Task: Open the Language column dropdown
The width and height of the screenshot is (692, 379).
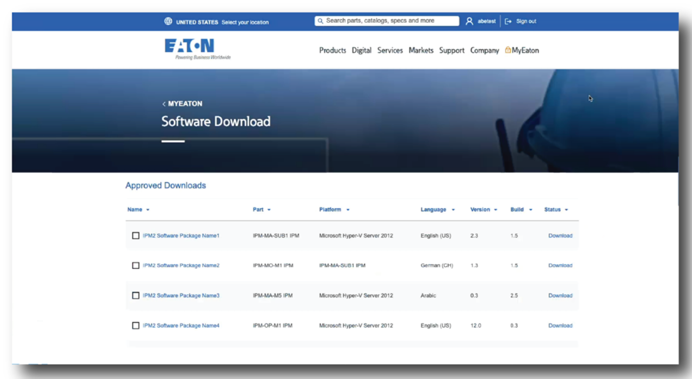Action: coord(453,210)
